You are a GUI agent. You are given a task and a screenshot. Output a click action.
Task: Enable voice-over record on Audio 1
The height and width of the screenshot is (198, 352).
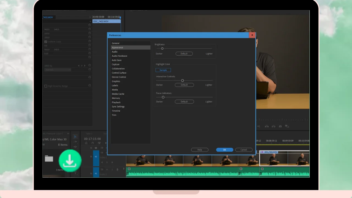(117, 169)
